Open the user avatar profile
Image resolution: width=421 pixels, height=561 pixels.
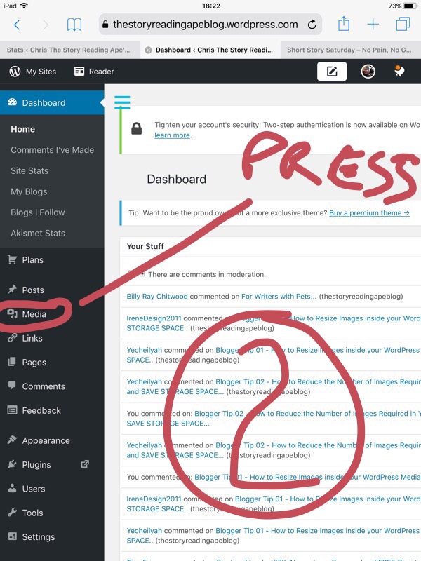click(368, 72)
